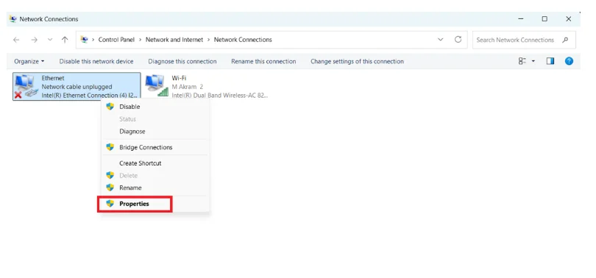Select Bridge Connections in context menu
This screenshot has width=596, height=278.
[x=146, y=147]
